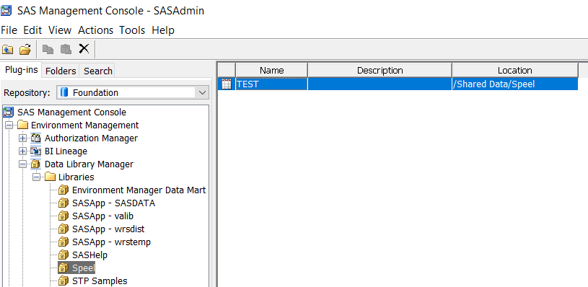Collapse the Libraries folder node
The height and width of the screenshot is (287, 588).
pos(37,177)
